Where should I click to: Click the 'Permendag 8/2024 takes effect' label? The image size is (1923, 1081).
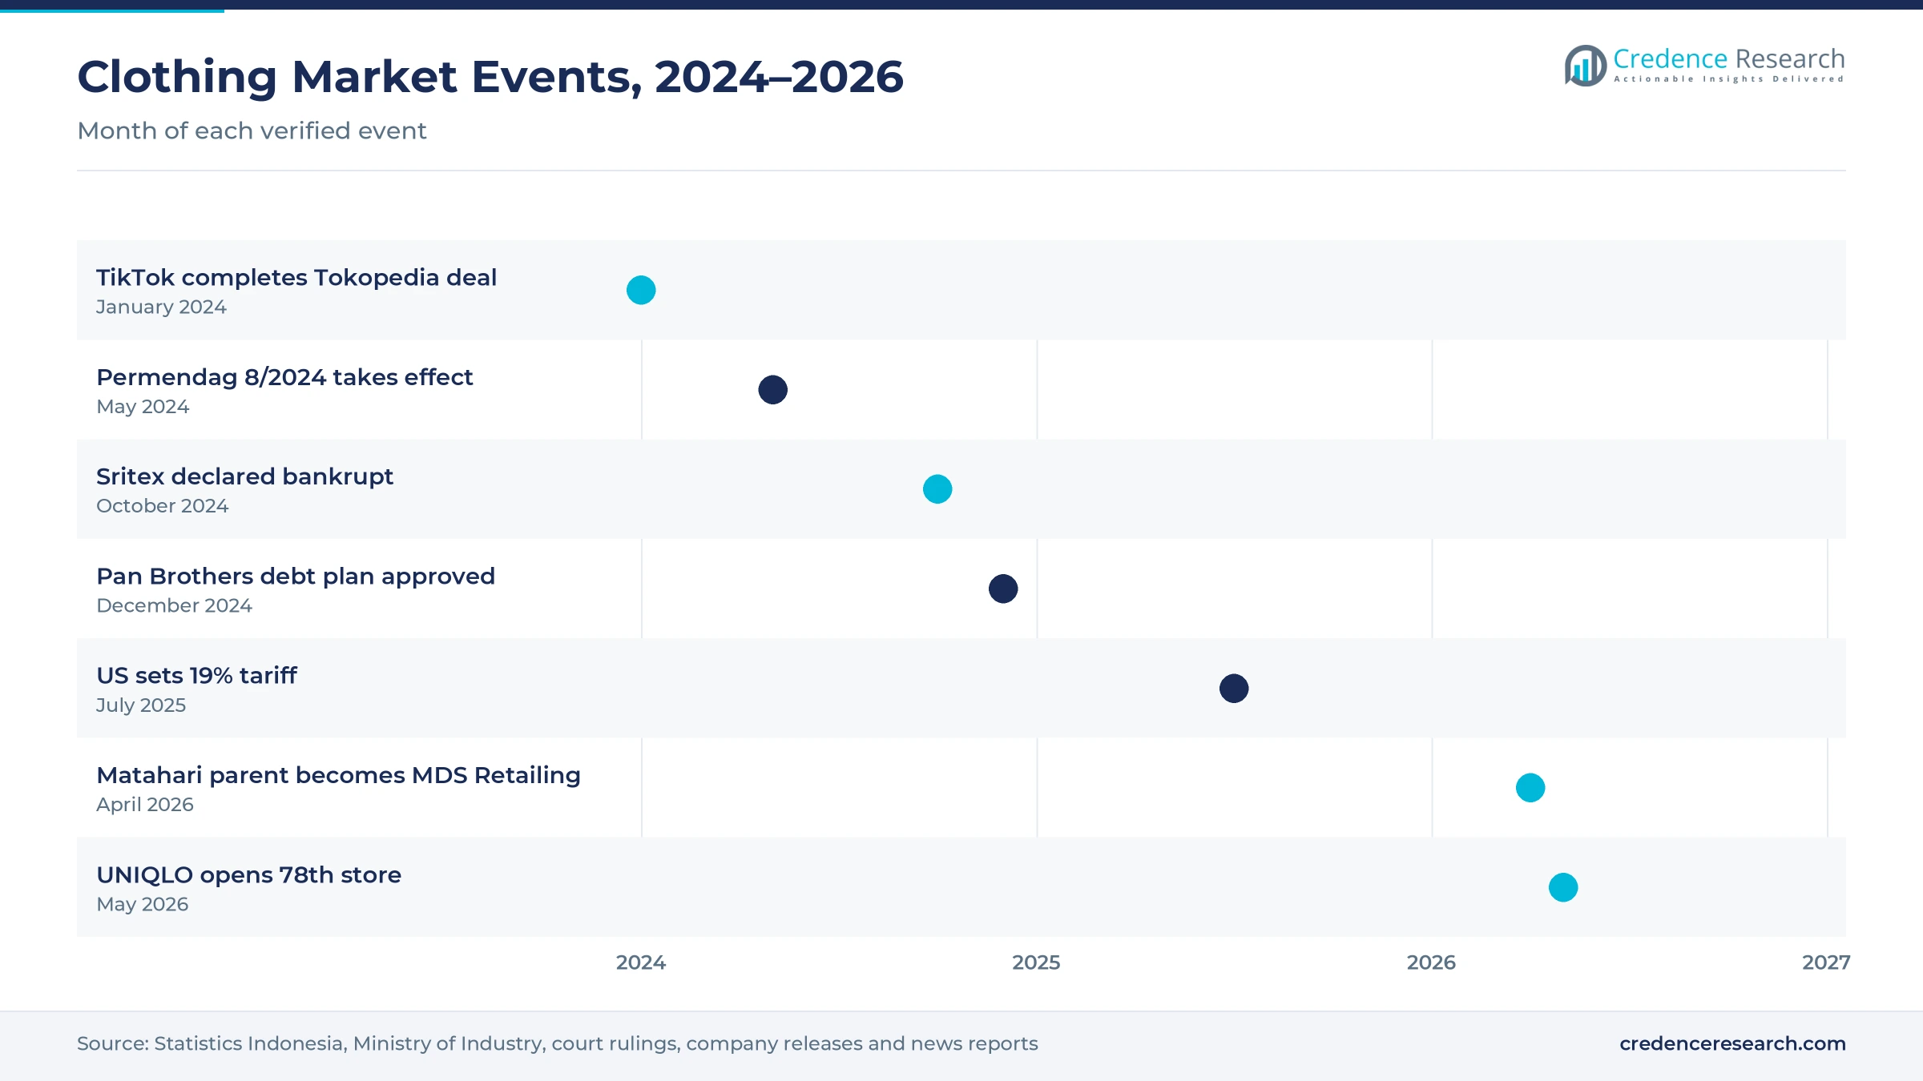(284, 378)
